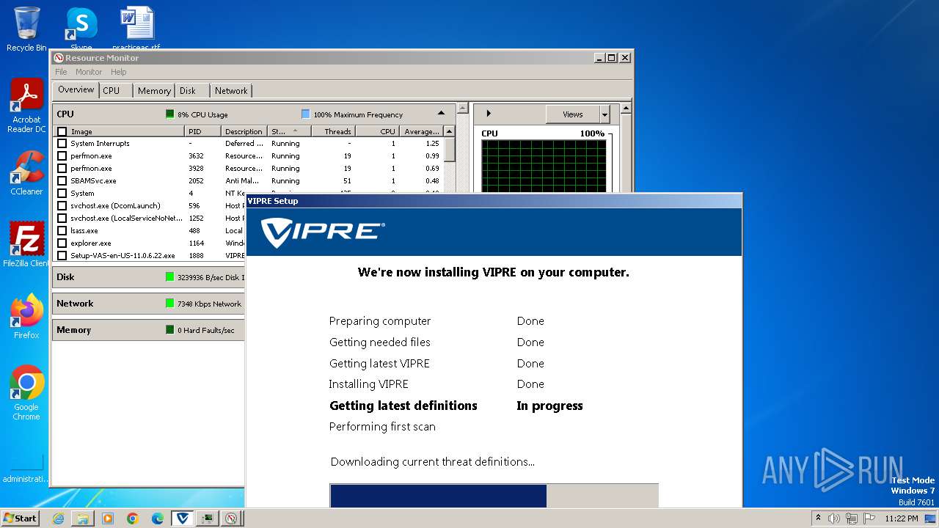Expand the Memory section header

tap(148, 330)
